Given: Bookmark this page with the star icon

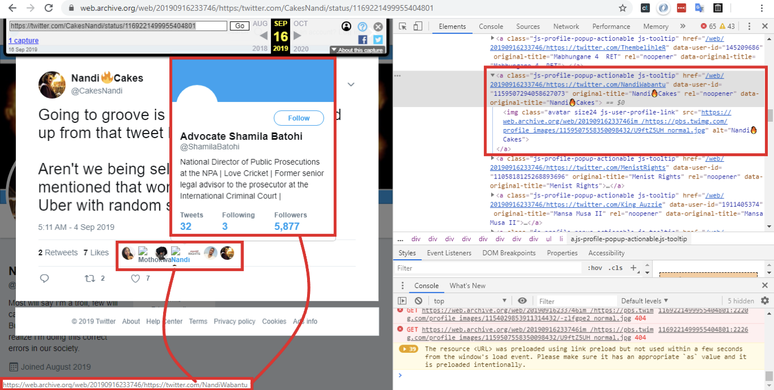Looking at the screenshot, I should [x=623, y=8].
